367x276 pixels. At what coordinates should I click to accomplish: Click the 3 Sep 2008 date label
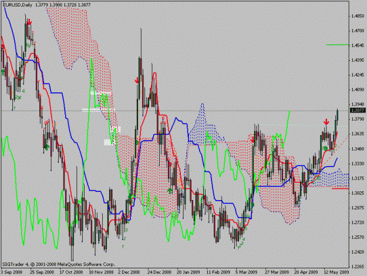pyautogui.click(x=12, y=272)
